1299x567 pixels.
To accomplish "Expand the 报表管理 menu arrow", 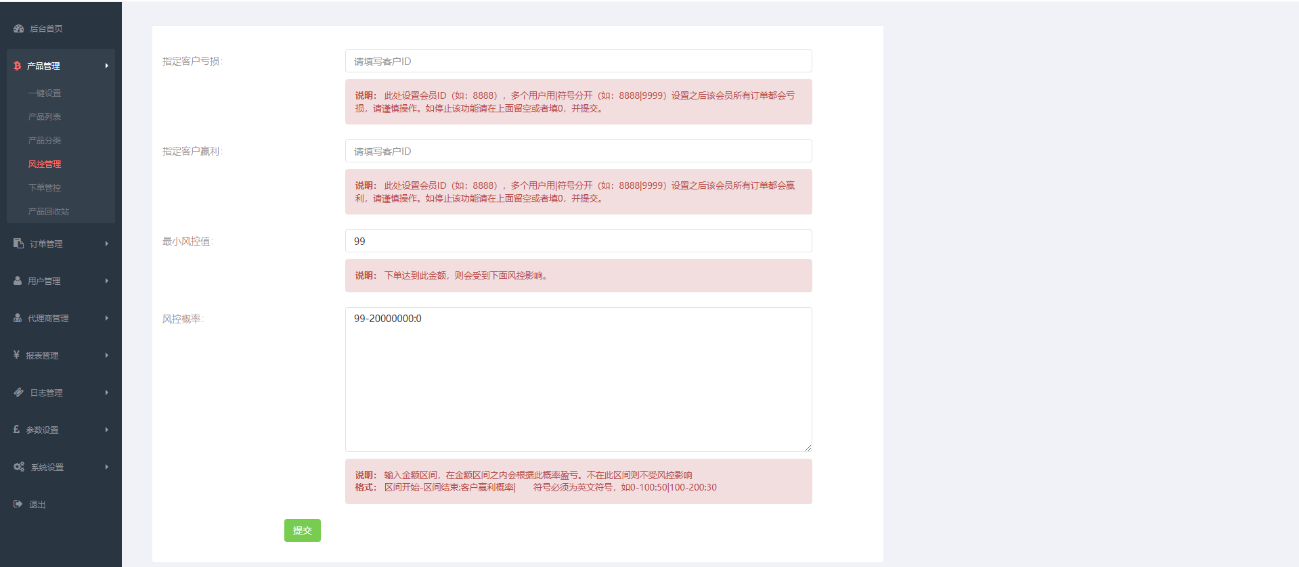I will point(107,355).
